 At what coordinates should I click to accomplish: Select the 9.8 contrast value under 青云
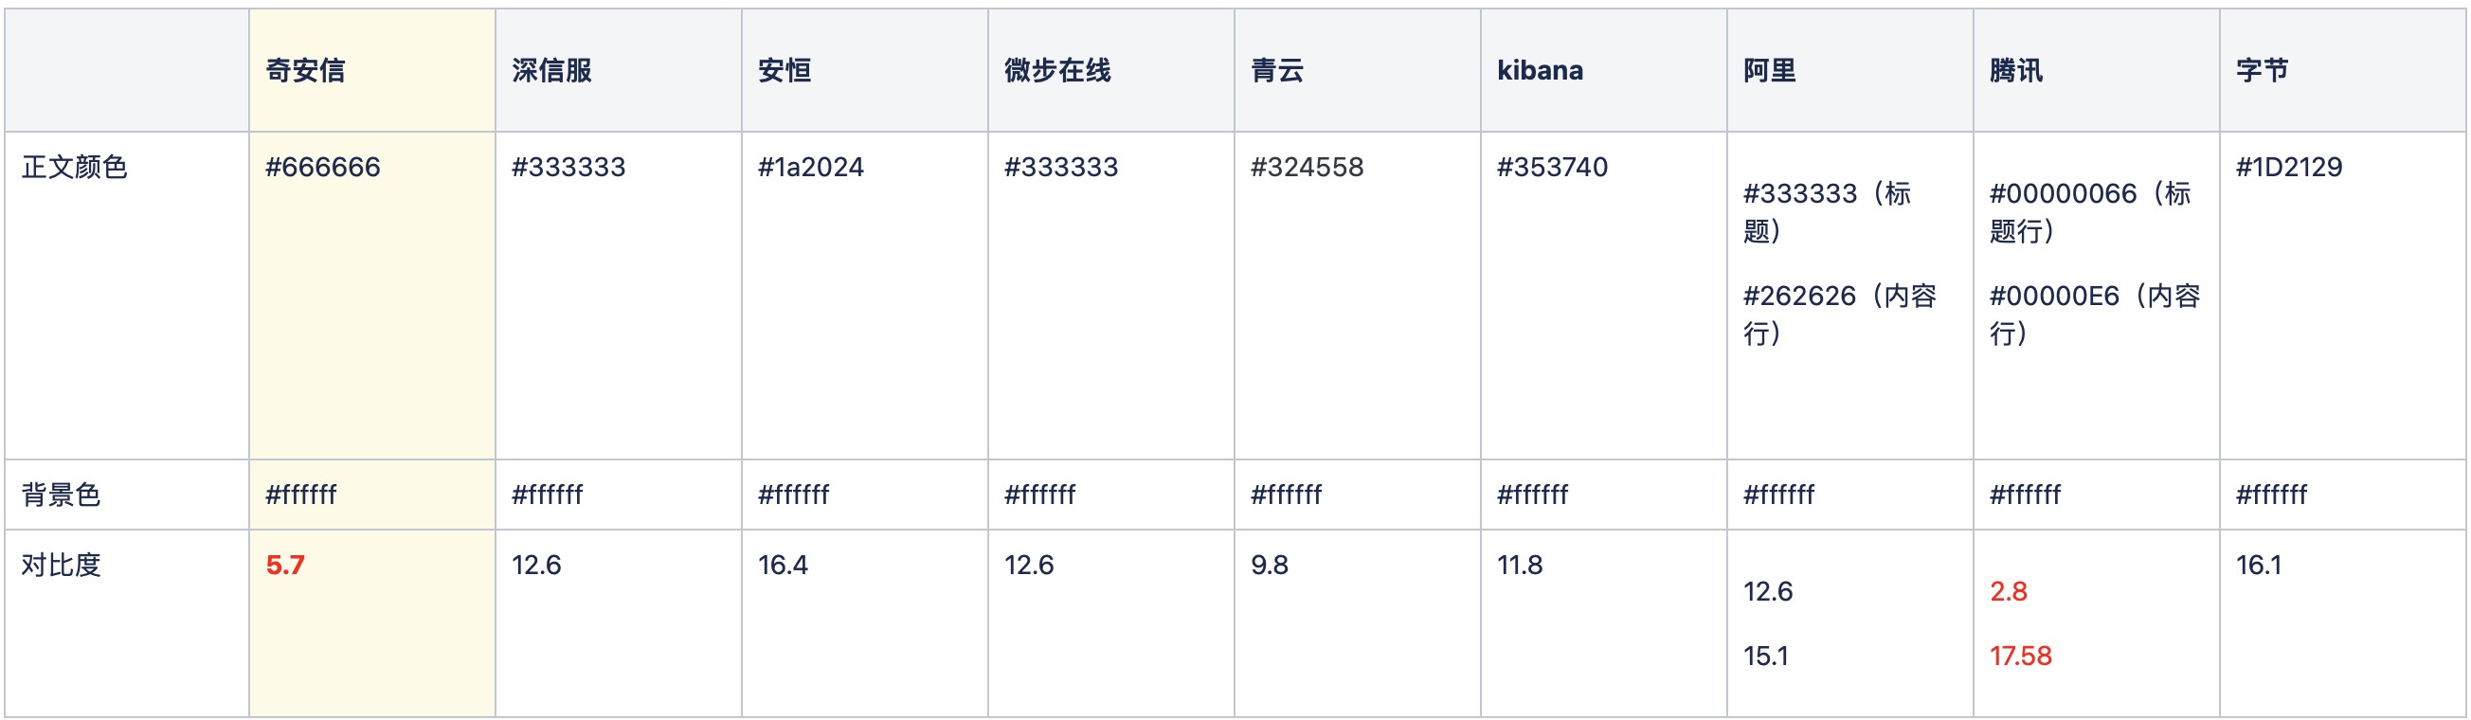pos(1269,565)
